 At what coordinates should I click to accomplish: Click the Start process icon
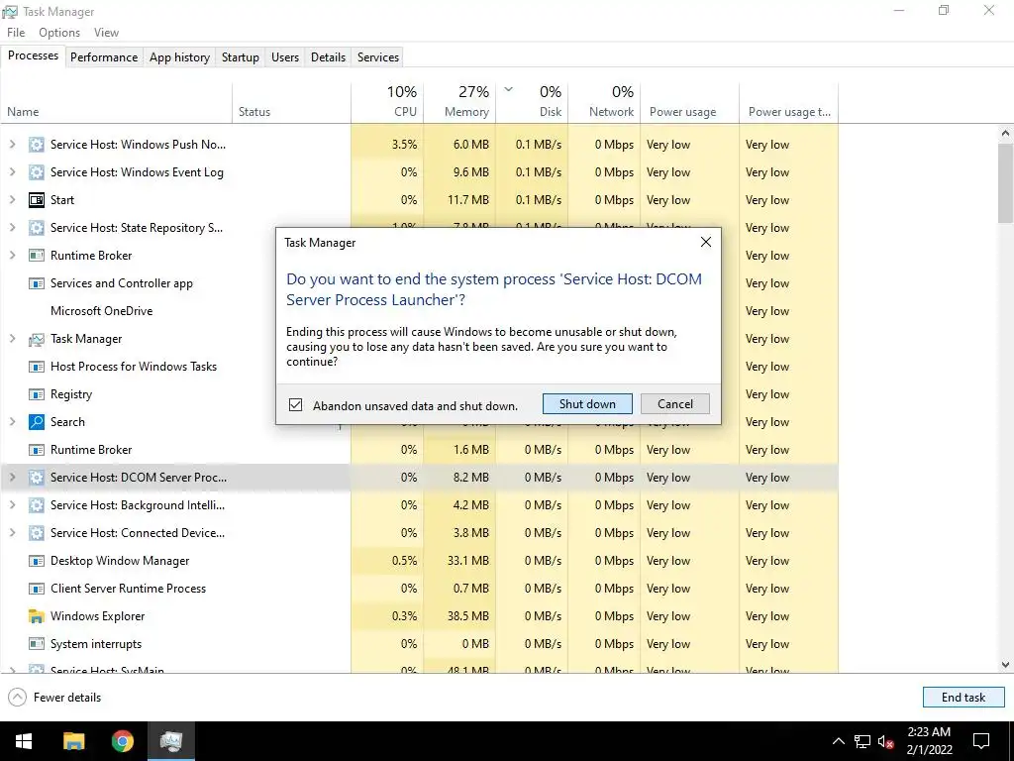(x=37, y=200)
